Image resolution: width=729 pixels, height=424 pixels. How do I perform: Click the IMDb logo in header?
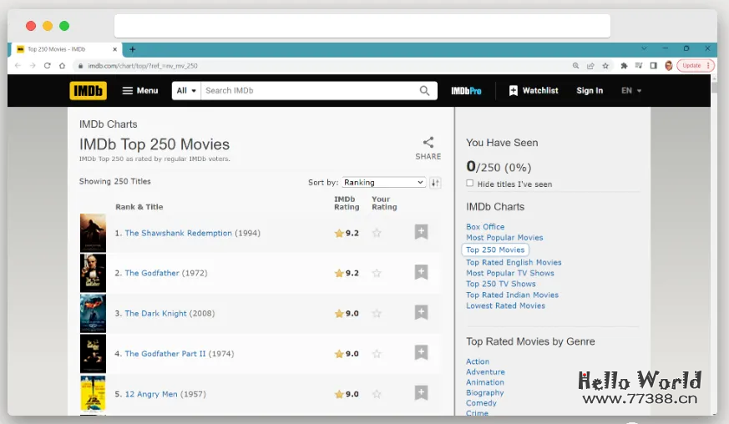(x=88, y=90)
